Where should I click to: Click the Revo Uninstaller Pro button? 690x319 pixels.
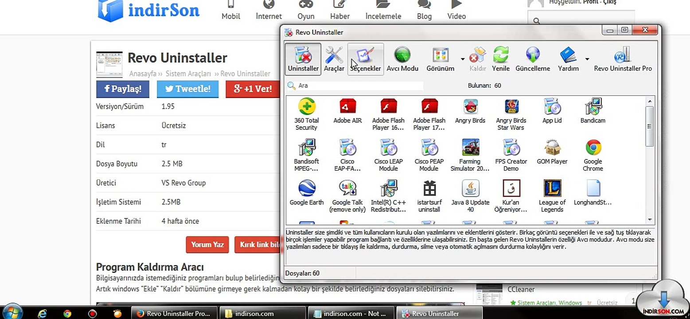click(623, 59)
